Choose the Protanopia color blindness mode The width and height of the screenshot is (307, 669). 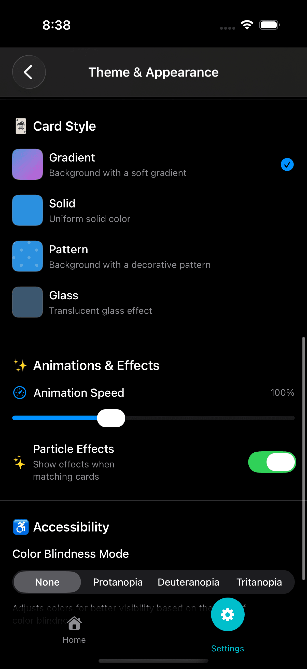pyautogui.click(x=118, y=582)
